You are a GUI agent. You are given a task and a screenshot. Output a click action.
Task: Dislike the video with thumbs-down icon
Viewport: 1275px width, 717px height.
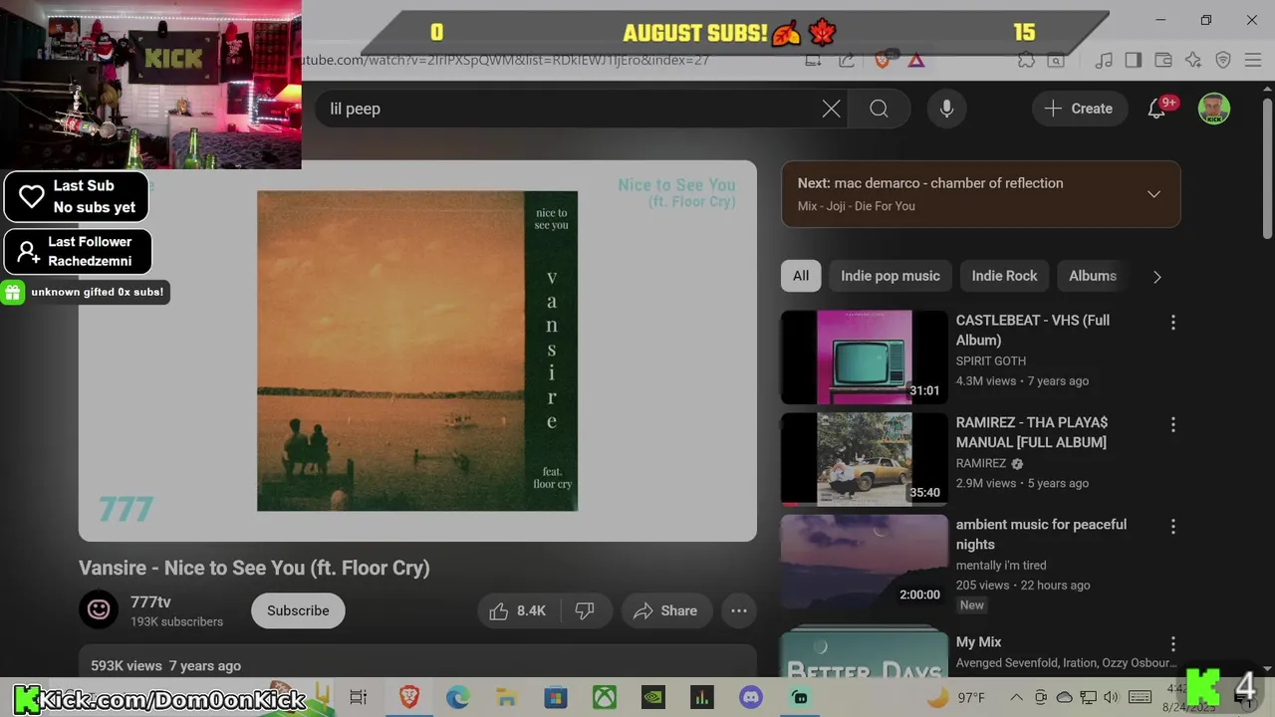point(585,610)
